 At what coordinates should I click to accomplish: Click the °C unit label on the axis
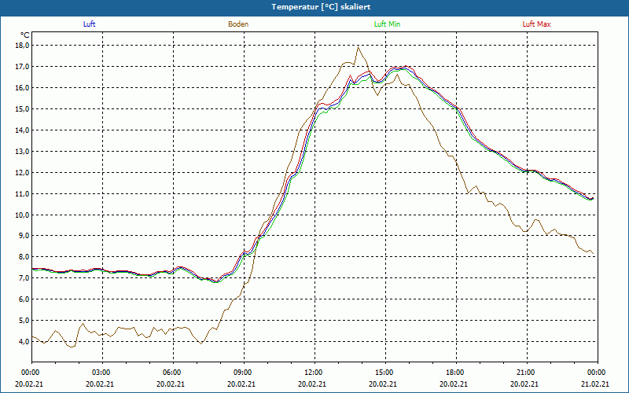click(x=25, y=35)
